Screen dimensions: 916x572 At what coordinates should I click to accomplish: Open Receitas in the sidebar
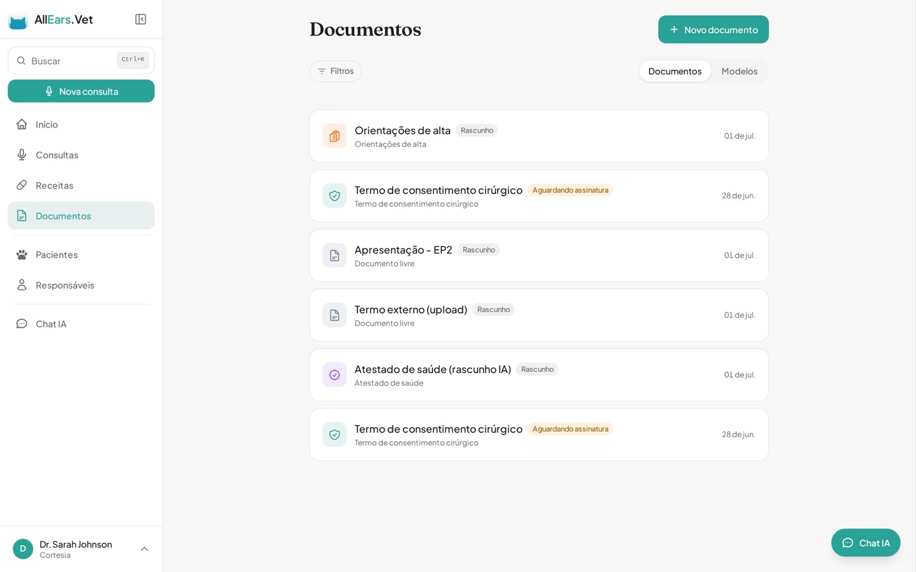[x=81, y=185]
